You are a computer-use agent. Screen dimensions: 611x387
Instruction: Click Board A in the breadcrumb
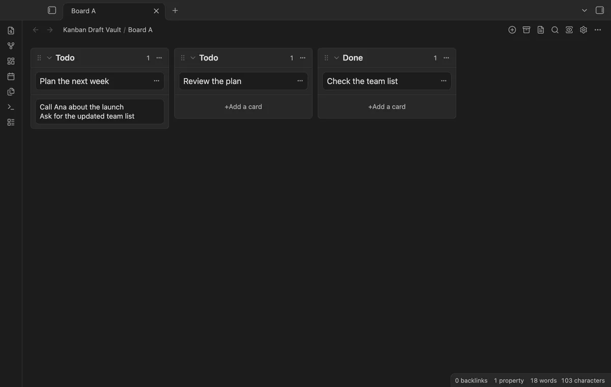tap(140, 30)
